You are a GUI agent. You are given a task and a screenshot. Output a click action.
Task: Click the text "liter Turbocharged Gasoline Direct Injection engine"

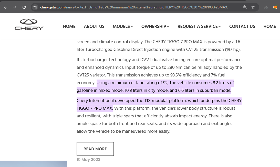click(x=126, y=49)
